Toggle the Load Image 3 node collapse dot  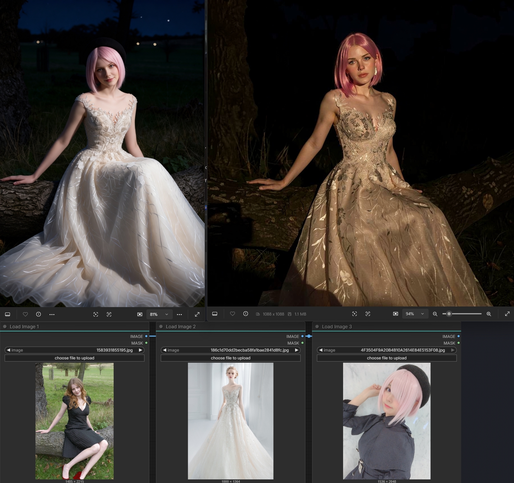click(x=317, y=326)
